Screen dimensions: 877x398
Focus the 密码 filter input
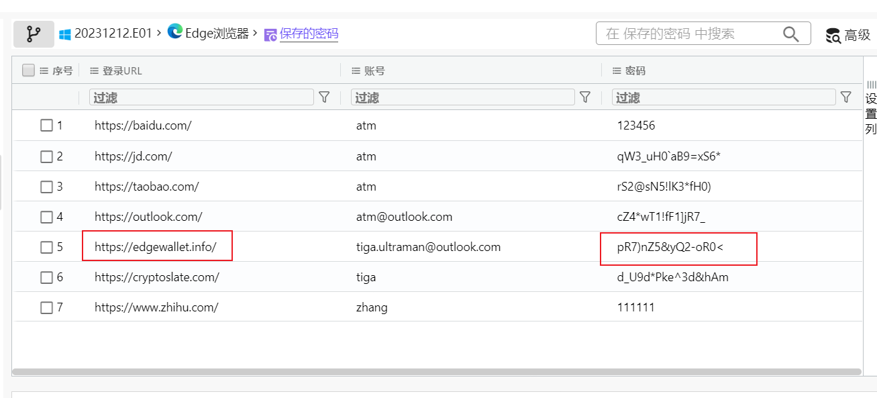click(723, 97)
